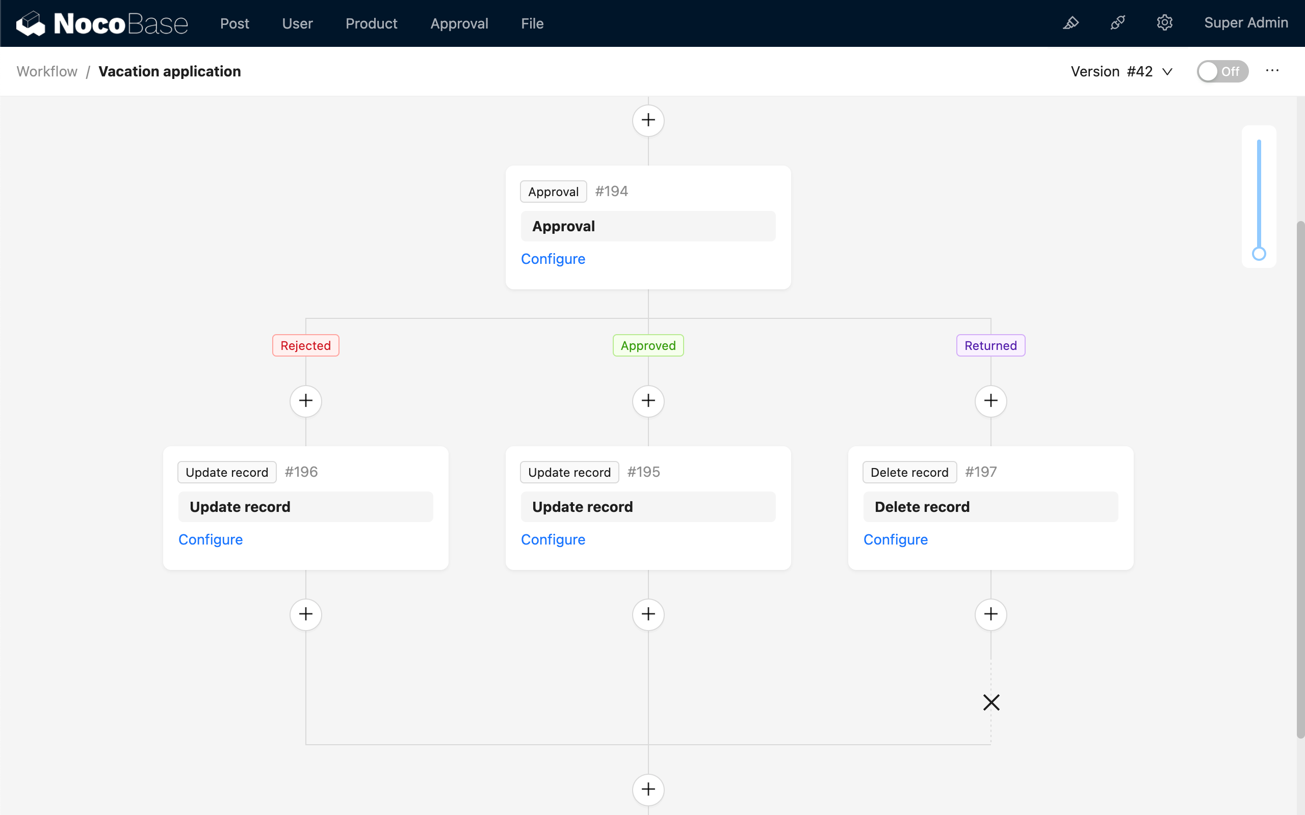The image size is (1305, 815).
Task: Click the Workflow breadcrumb link
Action: coord(47,71)
